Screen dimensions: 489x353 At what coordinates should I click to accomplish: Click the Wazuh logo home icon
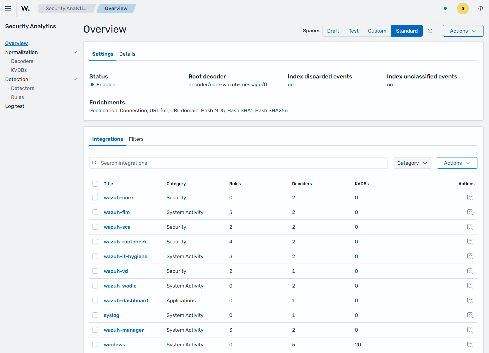[25, 8]
